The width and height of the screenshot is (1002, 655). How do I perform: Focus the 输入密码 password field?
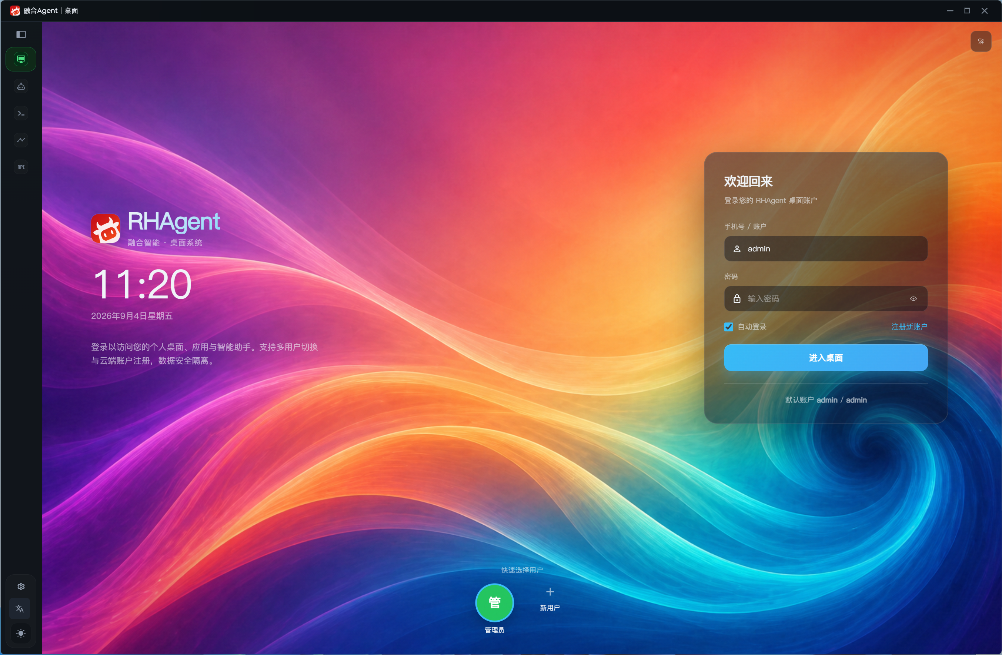tap(826, 299)
